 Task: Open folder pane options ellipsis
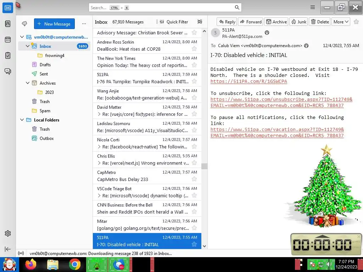[84, 24]
